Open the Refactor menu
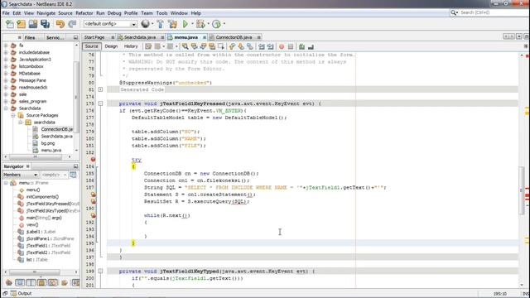The image size is (530, 298). pos(84,13)
